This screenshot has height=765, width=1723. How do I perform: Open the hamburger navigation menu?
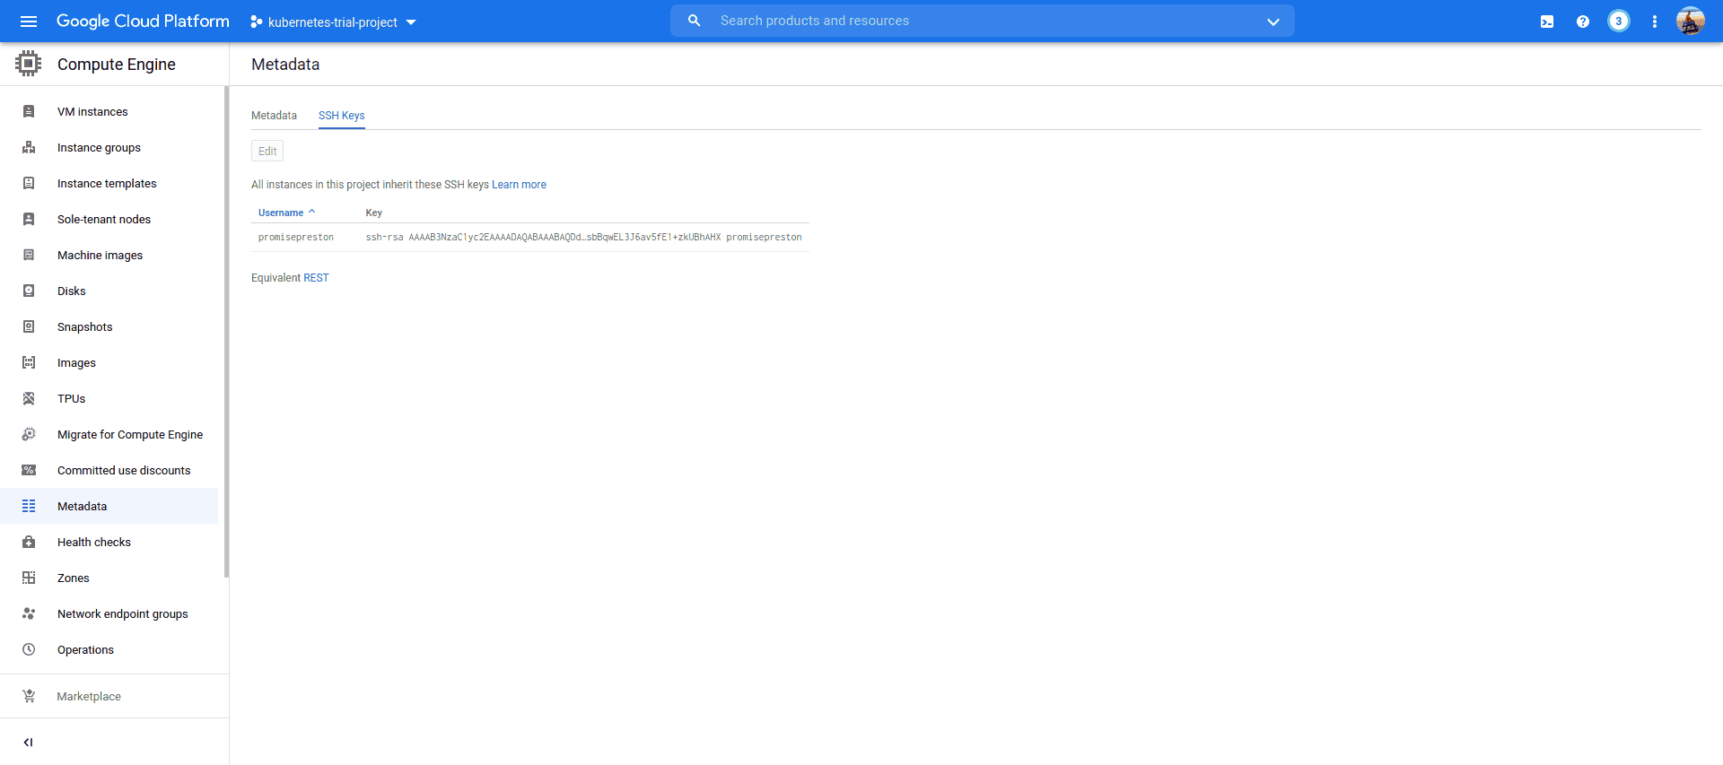[x=29, y=22]
